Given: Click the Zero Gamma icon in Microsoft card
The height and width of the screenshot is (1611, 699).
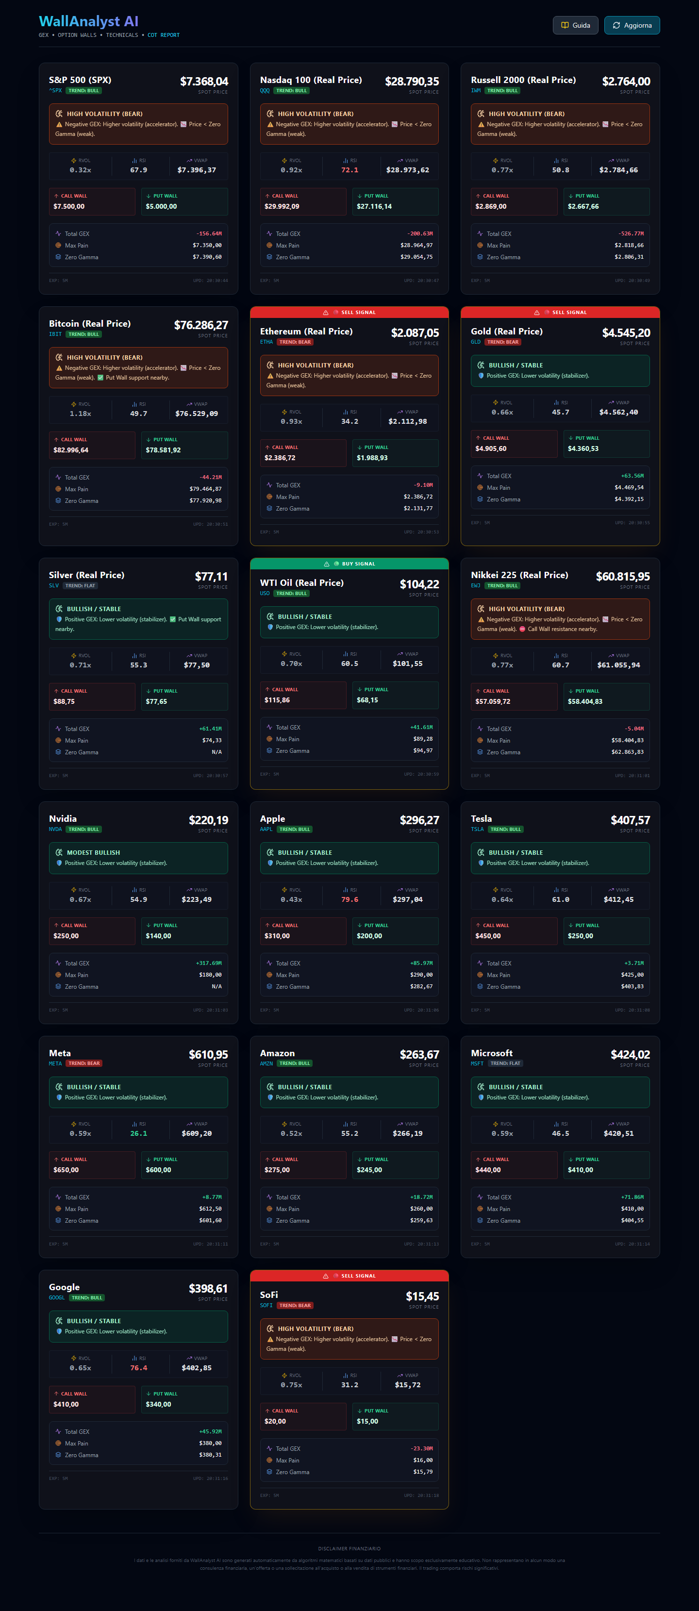Looking at the screenshot, I should pos(480,1220).
